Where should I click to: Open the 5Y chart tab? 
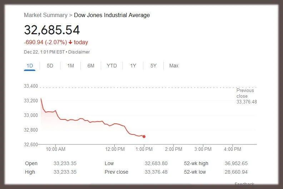[153, 66]
